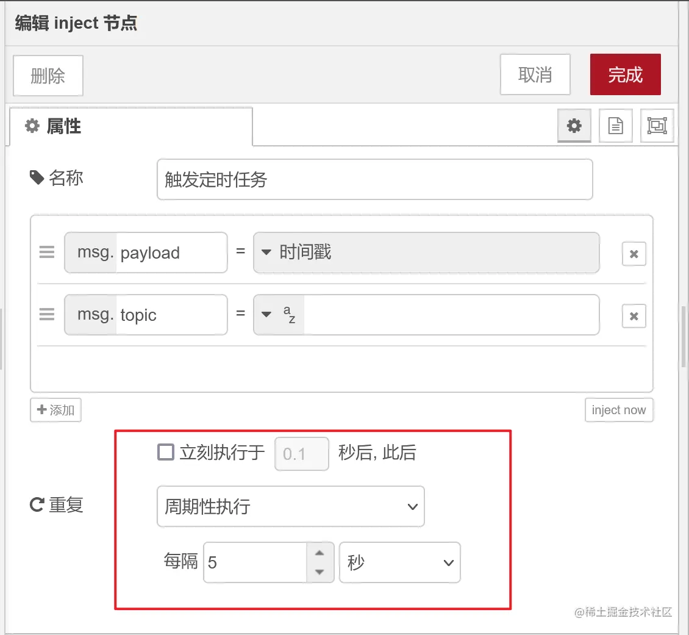The height and width of the screenshot is (635, 689).
Task: Focus the 名称 input with 触发定时任务
Action: [x=375, y=179]
